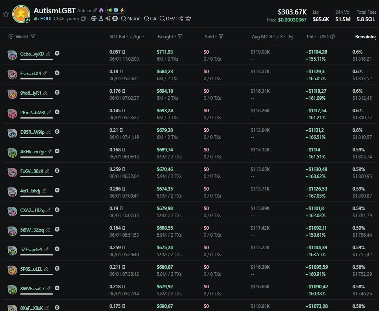
Task: Rename wallet Gcbo...vyXD with pencil icon
Action: click(48, 54)
